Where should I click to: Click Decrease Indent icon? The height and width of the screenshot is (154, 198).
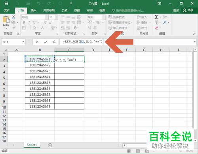coord(63,28)
